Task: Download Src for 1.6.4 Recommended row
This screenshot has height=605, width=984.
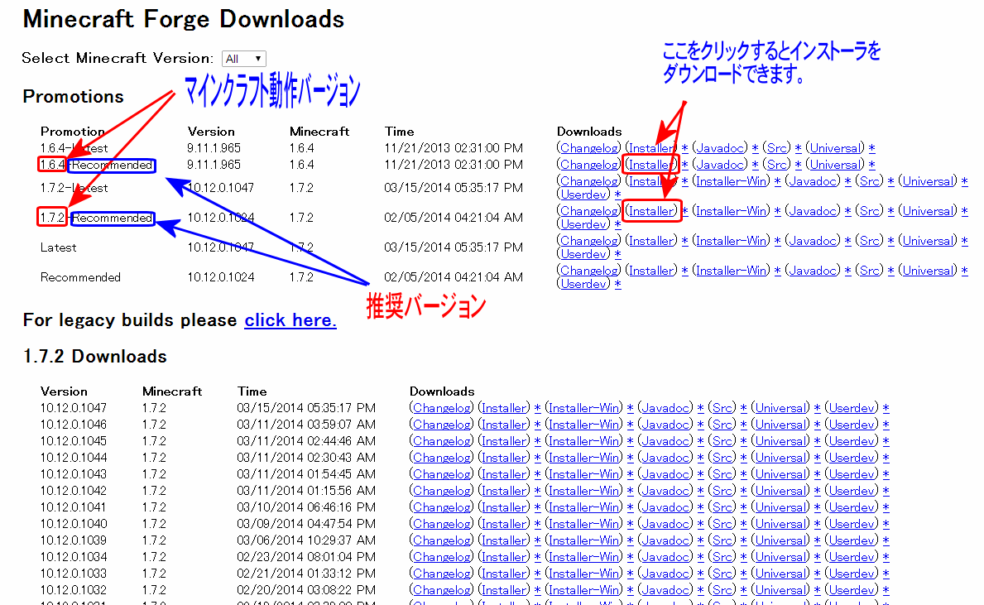Action: (x=776, y=165)
